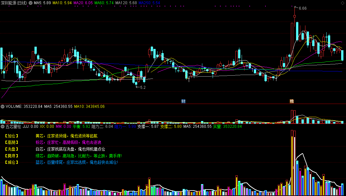Click MA5: 254360.55 in the VOLUME row

pyautogui.click(x=58, y=107)
